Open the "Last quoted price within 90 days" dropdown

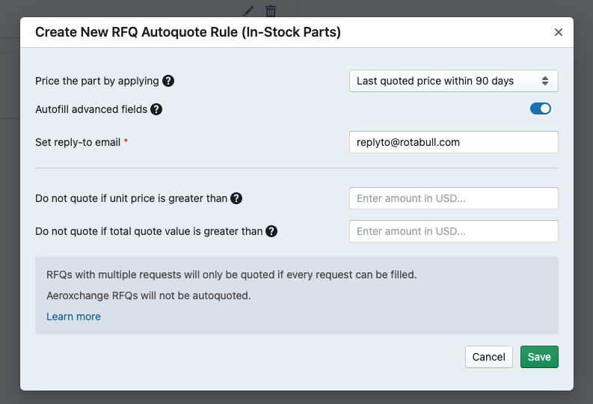(453, 81)
